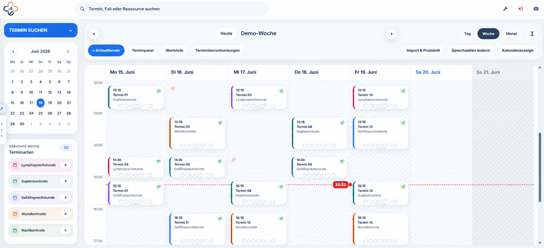The image size is (544, 248).
Task: Click the red logout icon
Action: pos(521,9)
